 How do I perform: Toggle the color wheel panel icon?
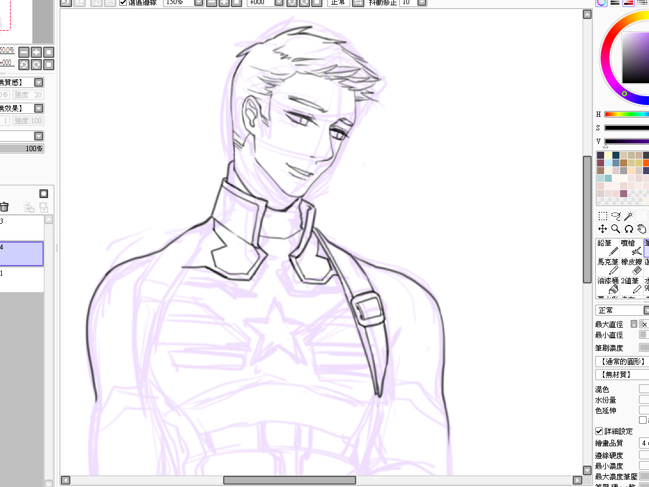[x=601, y=2]
